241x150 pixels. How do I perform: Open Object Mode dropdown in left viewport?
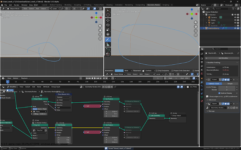point(14,9)
